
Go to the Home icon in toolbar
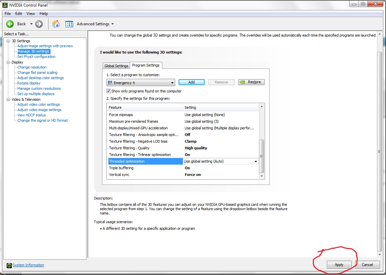click(x=56, y=24)
